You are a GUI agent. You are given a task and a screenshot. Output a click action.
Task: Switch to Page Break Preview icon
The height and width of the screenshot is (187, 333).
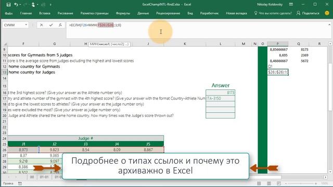tap(279, 183)
